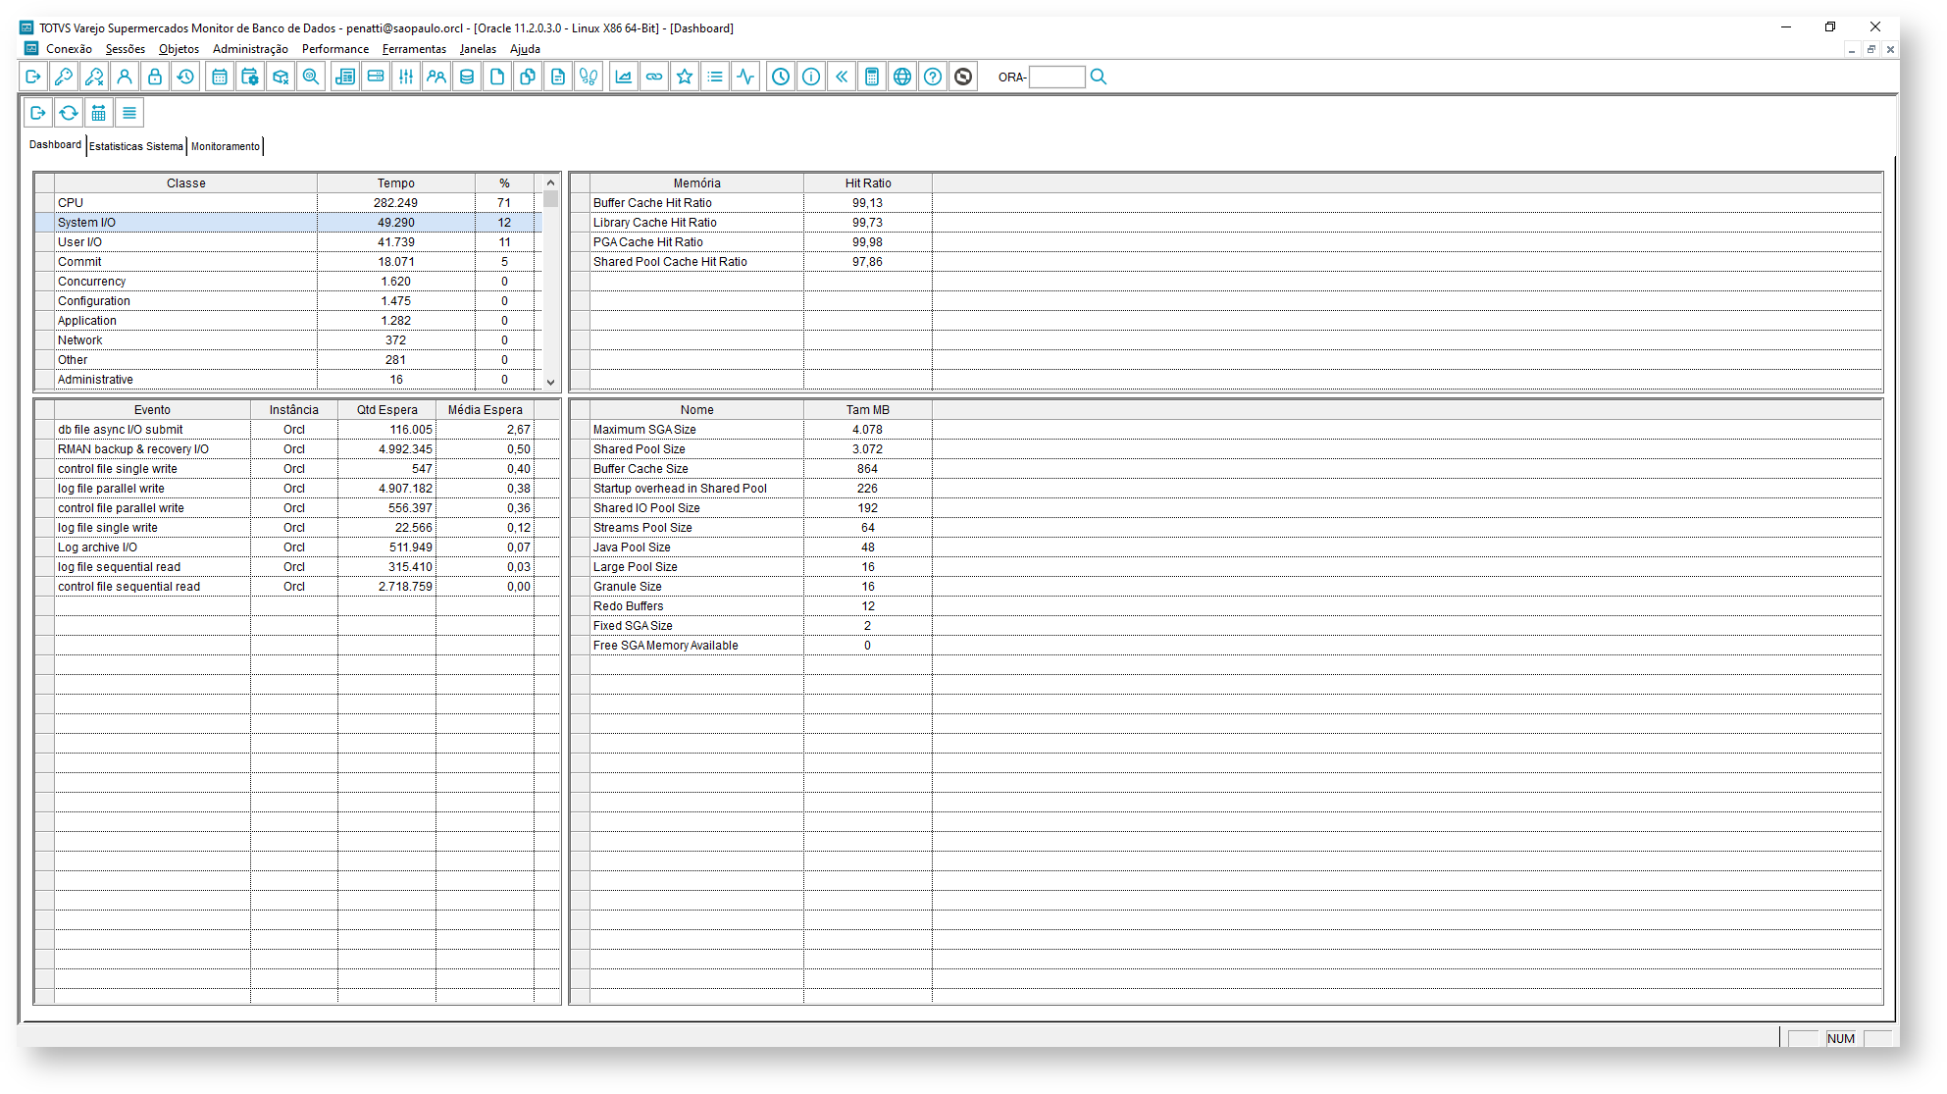Switch to the Estatisticas Sistema tab

click(136, 146)
